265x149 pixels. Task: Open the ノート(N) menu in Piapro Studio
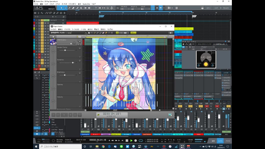click(x=83, y=29)
